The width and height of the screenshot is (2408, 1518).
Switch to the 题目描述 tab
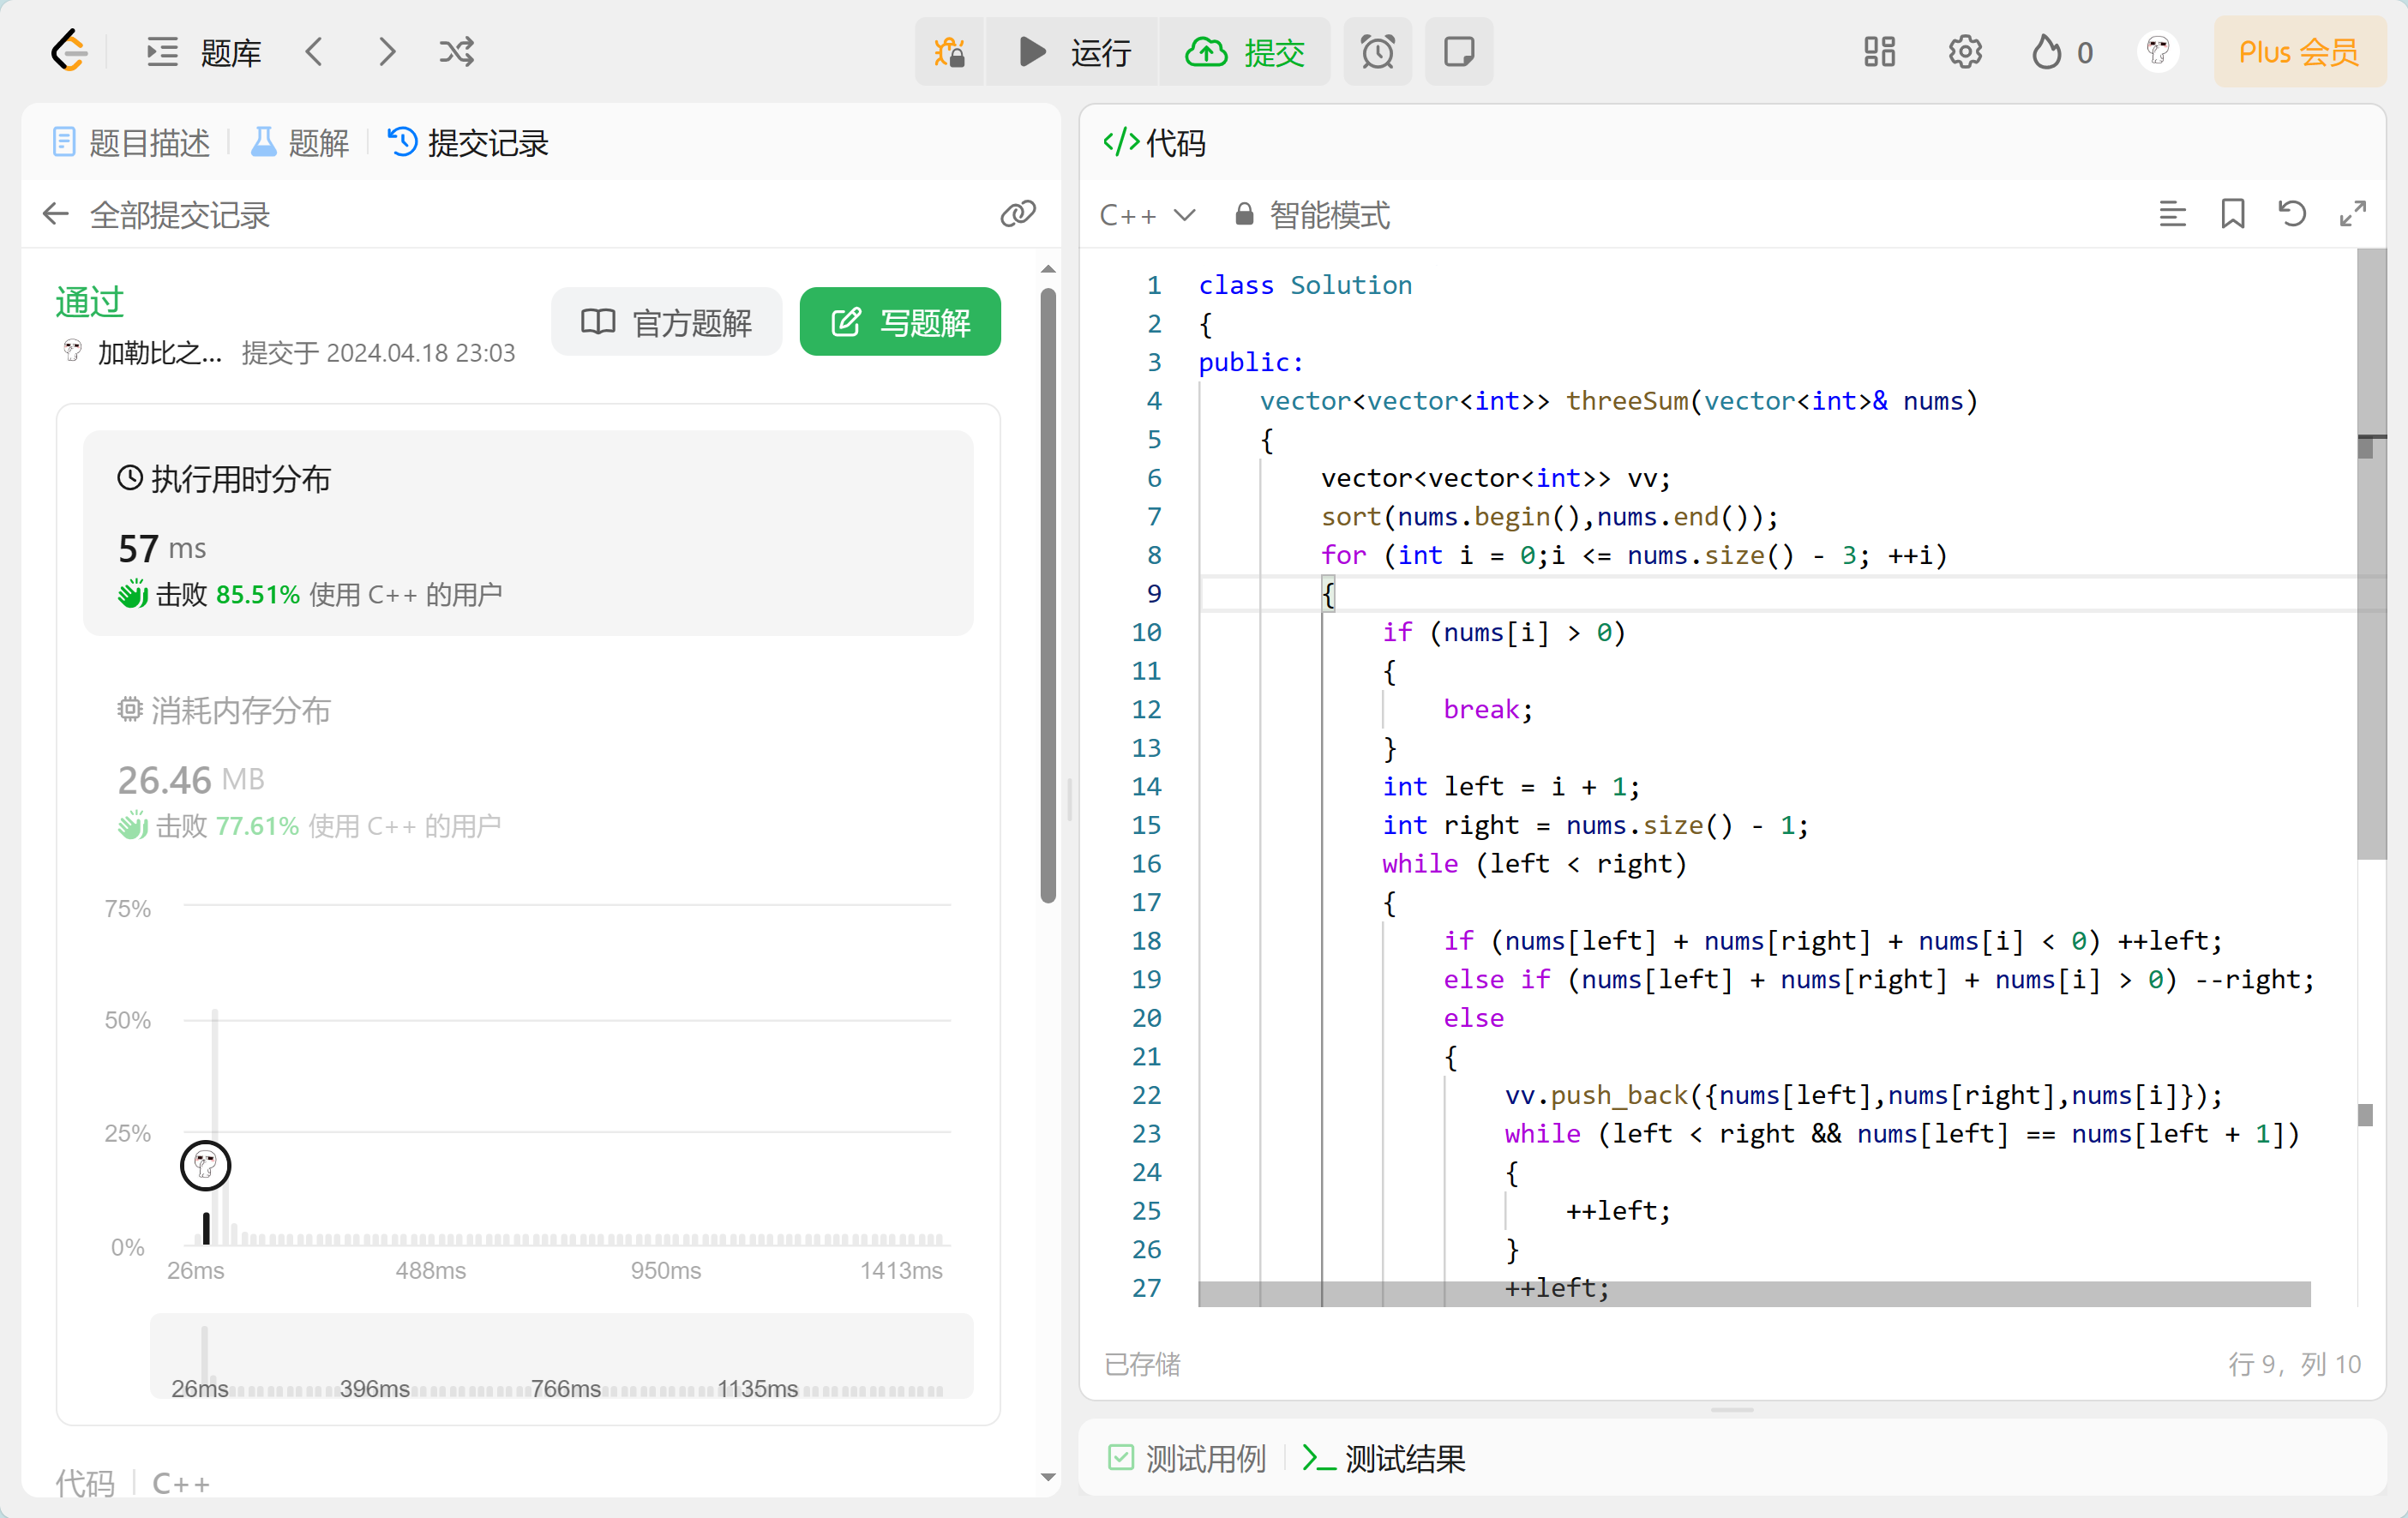point(131,143)
